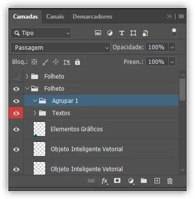The width and height of the screenshot is (195, 199).
Task: Add layer style with fx icon
Action: click(x=104, y=181)
